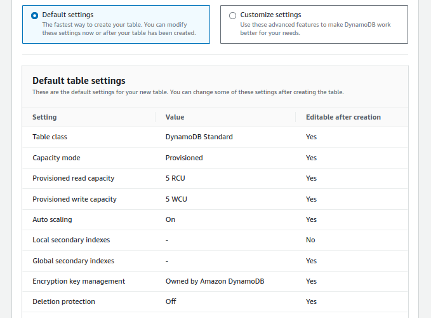431x318 pixels.
Task: Click the Capacity mode row label
Action: tap(56, 158)
